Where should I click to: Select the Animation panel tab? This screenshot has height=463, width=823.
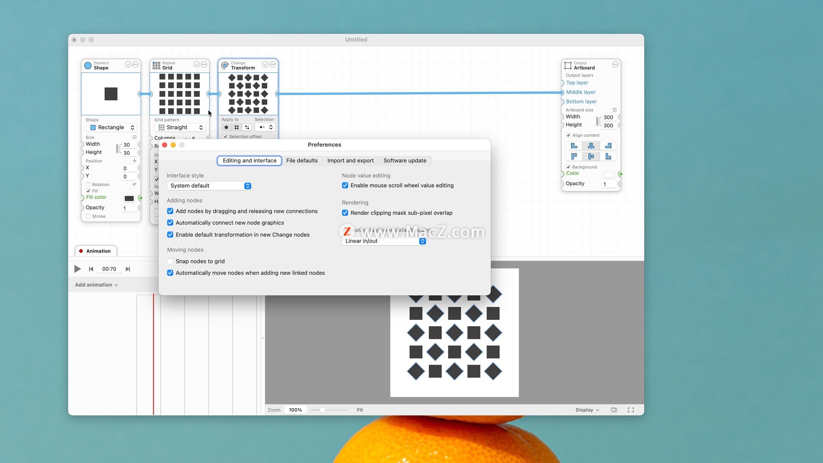click(96, 251)
